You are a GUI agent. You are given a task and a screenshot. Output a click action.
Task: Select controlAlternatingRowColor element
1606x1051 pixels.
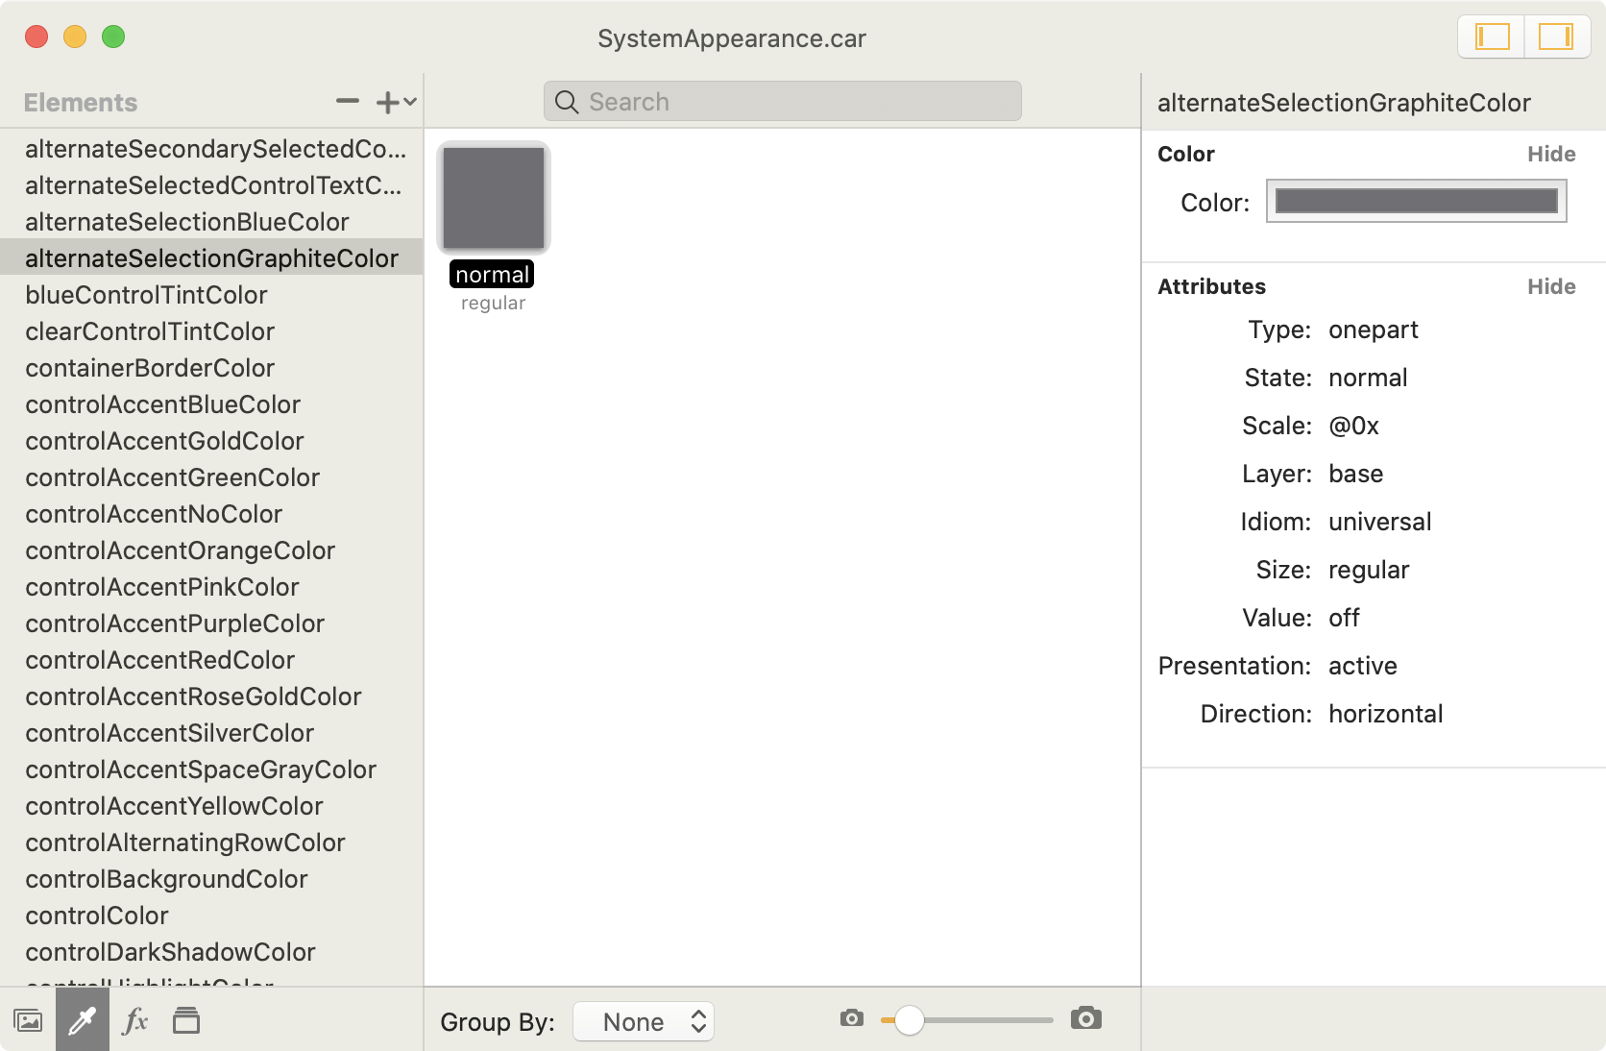click(x=211, y=843)
